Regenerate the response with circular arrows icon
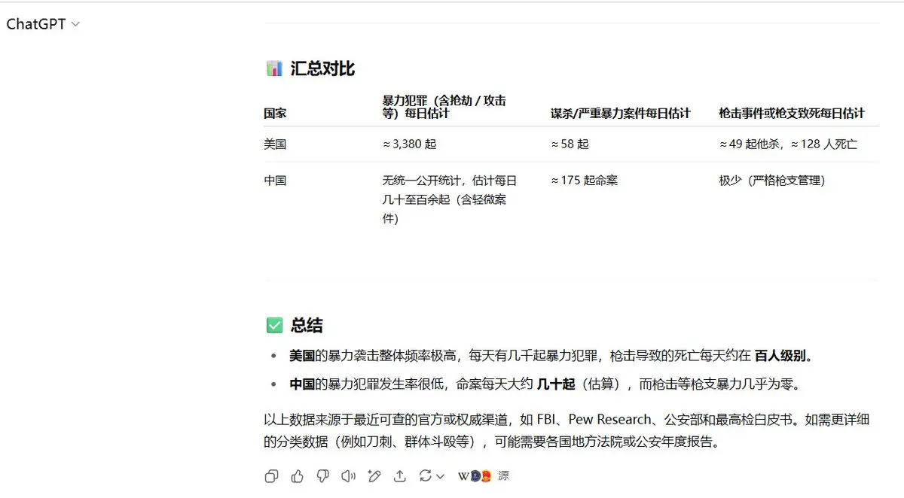Viewport: 904px width, 498px height. 426,476
